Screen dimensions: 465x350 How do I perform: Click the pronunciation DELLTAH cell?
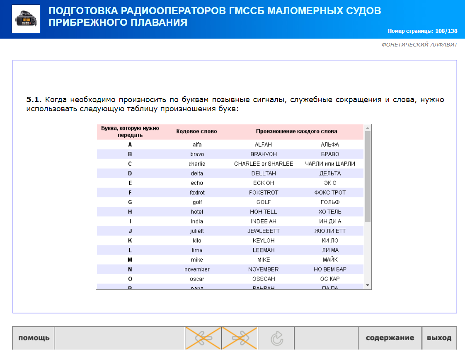(263, 173)
